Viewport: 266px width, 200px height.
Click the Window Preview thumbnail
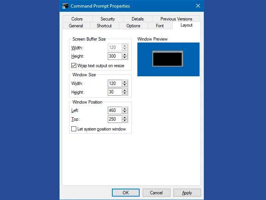click(168, 59)
